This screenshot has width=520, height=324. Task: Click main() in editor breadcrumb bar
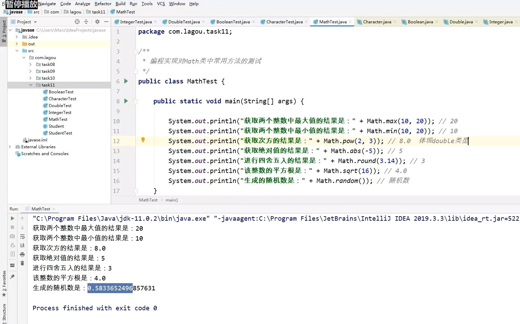click(172, 200)
